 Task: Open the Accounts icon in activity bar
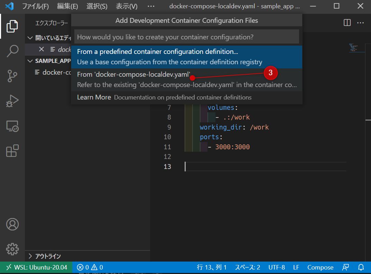(x=12, y=224)
